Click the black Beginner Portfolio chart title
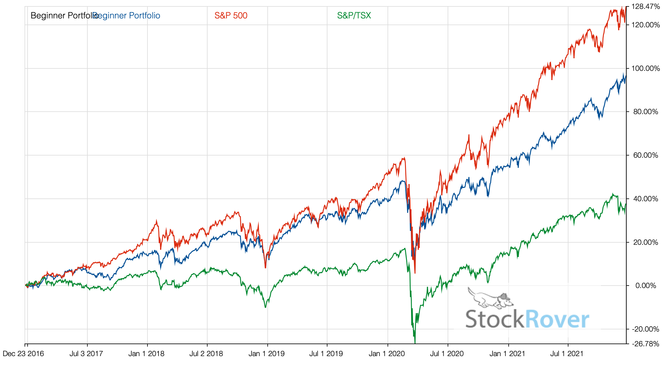669x365 pixels. point(64,16)
